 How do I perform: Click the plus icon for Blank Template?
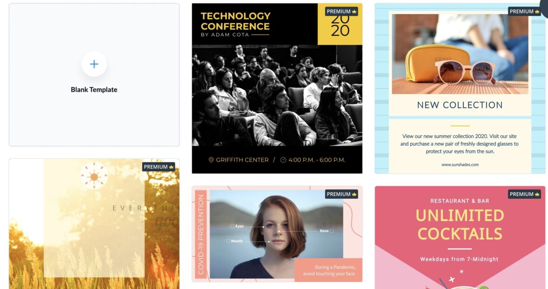coord(94,64)
